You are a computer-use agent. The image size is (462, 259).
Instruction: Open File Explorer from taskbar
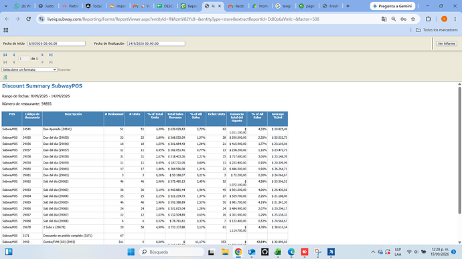tap(225, 252)
